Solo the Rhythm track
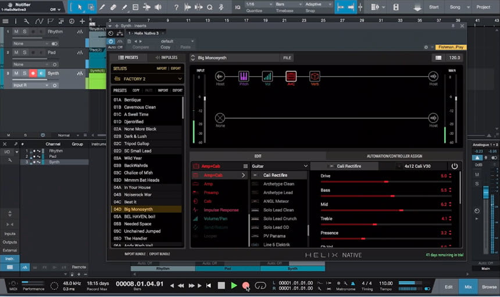The image size is (500, 297). coord(24,31)
